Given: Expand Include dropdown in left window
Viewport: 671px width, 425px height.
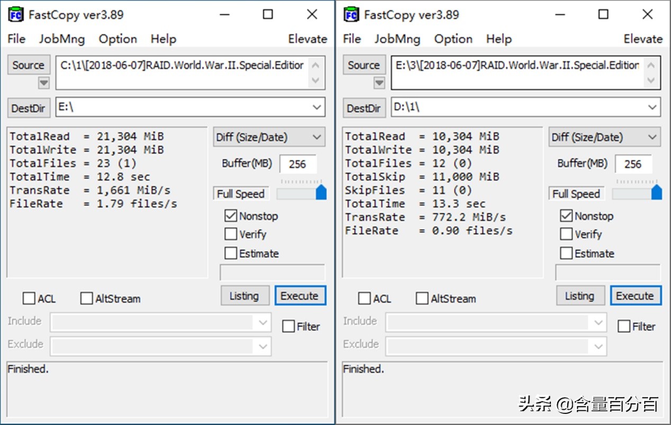Looking at the screenshot, I should [x=263, y=322].
